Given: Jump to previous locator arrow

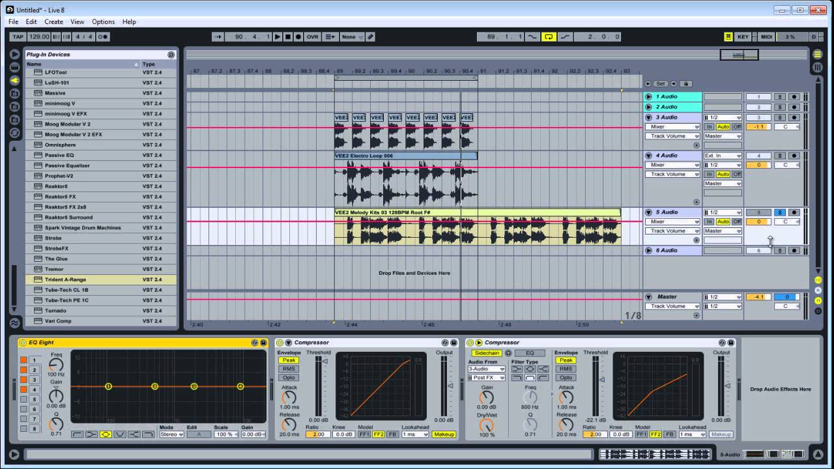Looking at the screenshot, I should click(648, 83).
